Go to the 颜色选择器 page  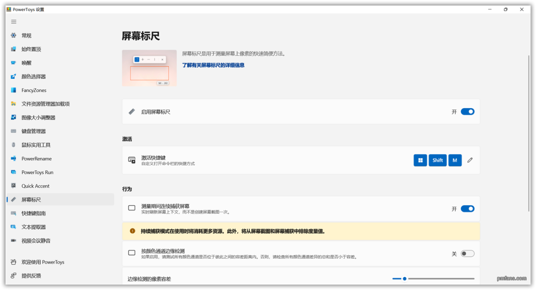tap(61, 76)
